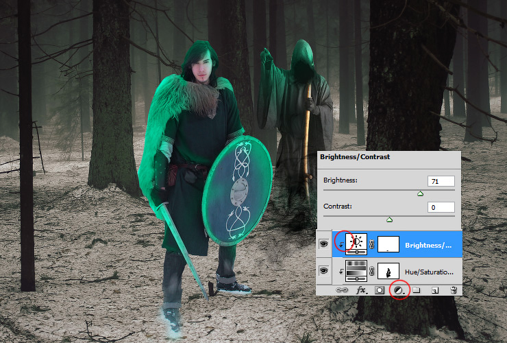Screen dimensions: 507x343
Task: Click the Contrast value field showing 0
Action: [x=441, y=207]
